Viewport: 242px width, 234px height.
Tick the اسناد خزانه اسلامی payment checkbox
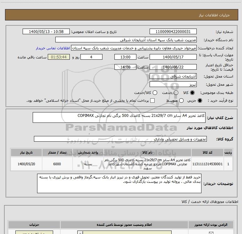[x=152, y=101]
